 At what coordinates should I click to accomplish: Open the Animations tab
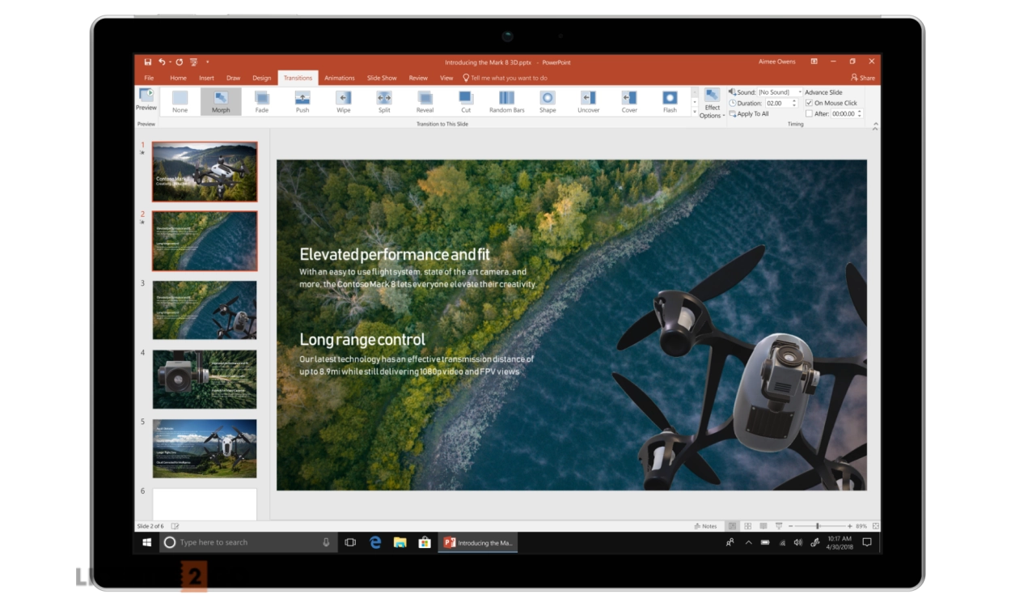click(339, 78)
